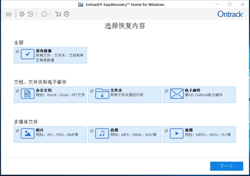Click the email envelope icon
Image resolution: width=250 pixels, height=176 pixels.
[x=177, y=94]
